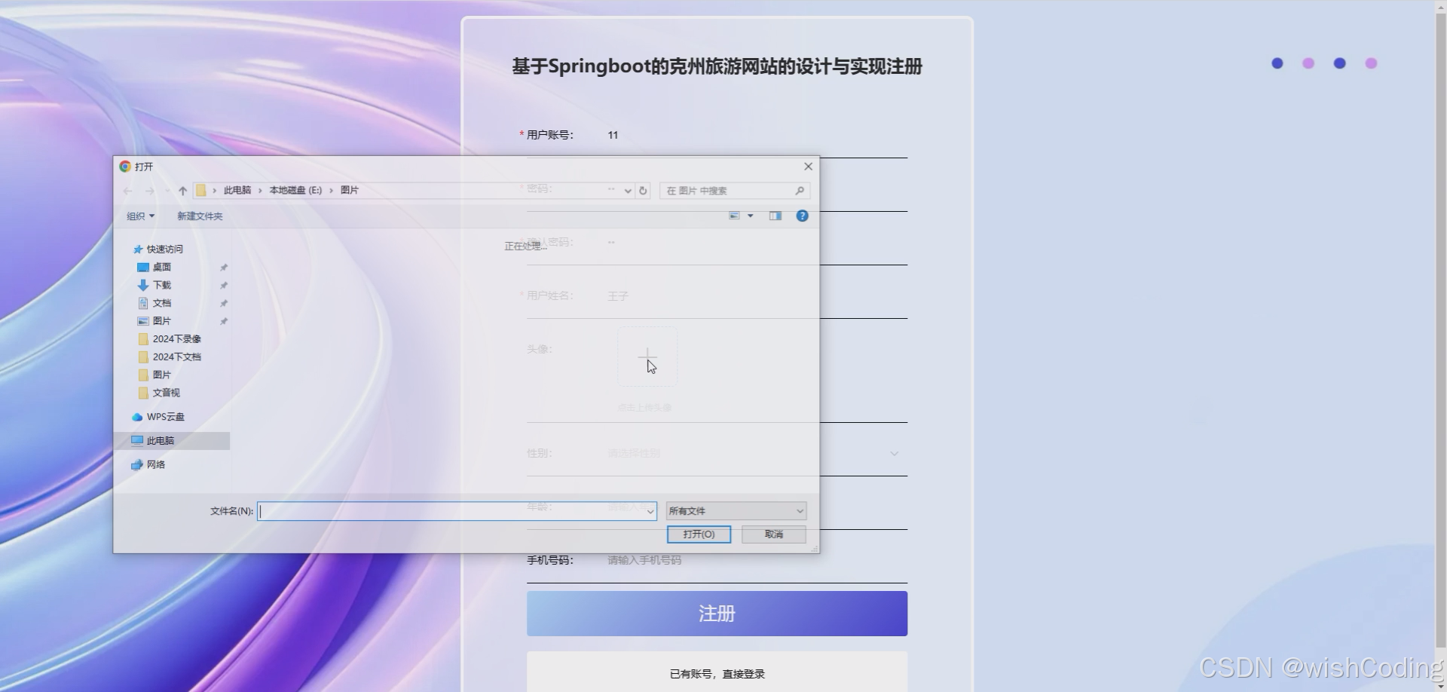Click the 取消 button

coord(774,534)
